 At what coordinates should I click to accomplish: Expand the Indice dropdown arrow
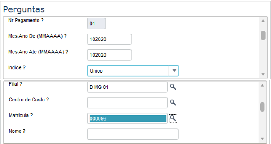(174, 71)
